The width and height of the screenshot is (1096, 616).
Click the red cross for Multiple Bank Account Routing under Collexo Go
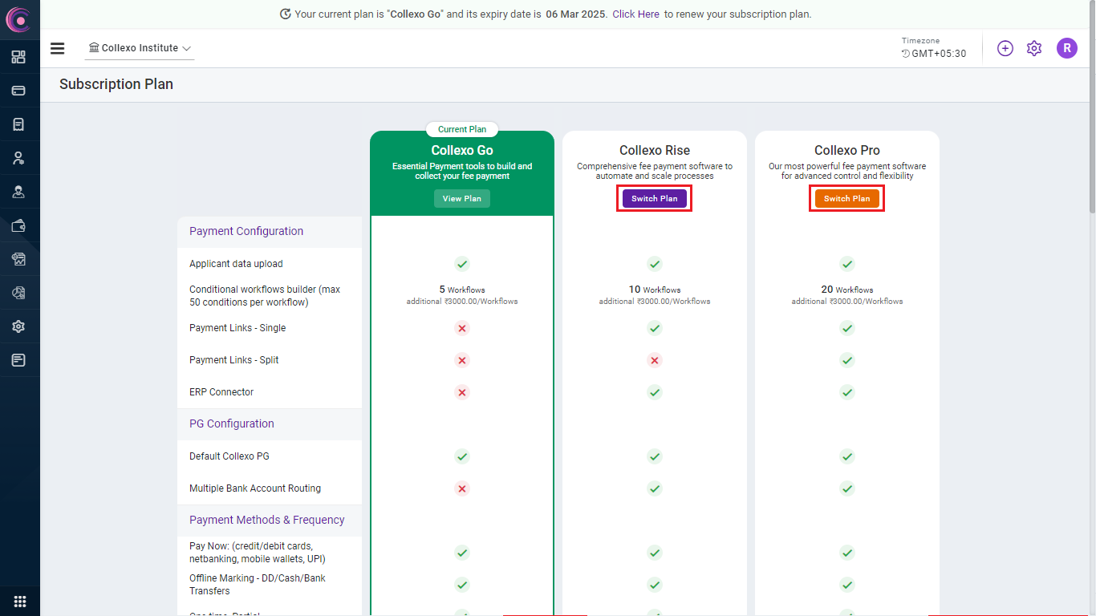[462, 488]
